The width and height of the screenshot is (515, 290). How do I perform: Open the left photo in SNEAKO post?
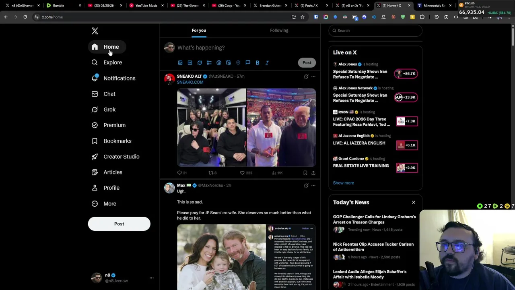coord(212,127)
